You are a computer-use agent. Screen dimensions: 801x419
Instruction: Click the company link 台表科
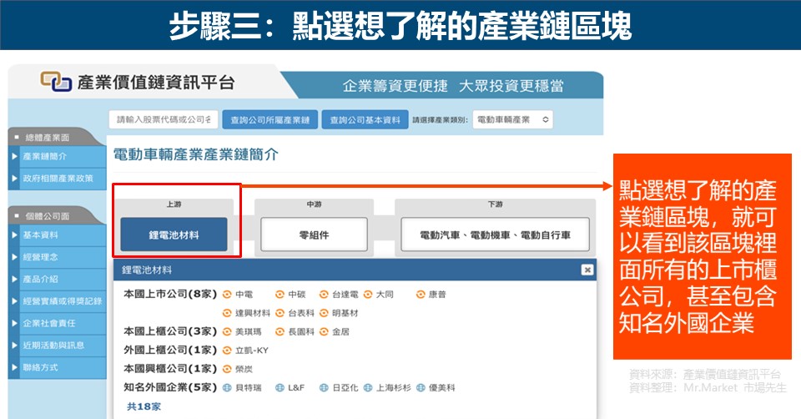coord(301,313)
